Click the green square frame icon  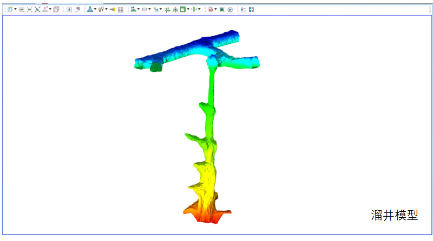183,9
